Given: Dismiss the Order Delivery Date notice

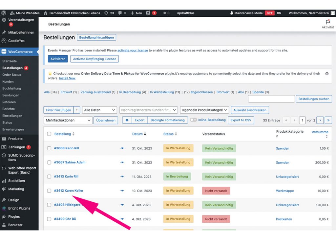Looking at the screenshot, I should [x=327, y=74].
